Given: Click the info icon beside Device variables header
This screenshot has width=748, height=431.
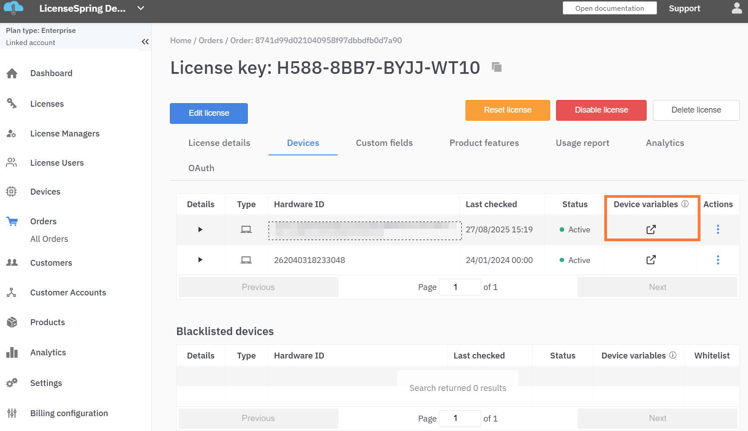Looking at the screenshot, I should click(x=685, y=204).
